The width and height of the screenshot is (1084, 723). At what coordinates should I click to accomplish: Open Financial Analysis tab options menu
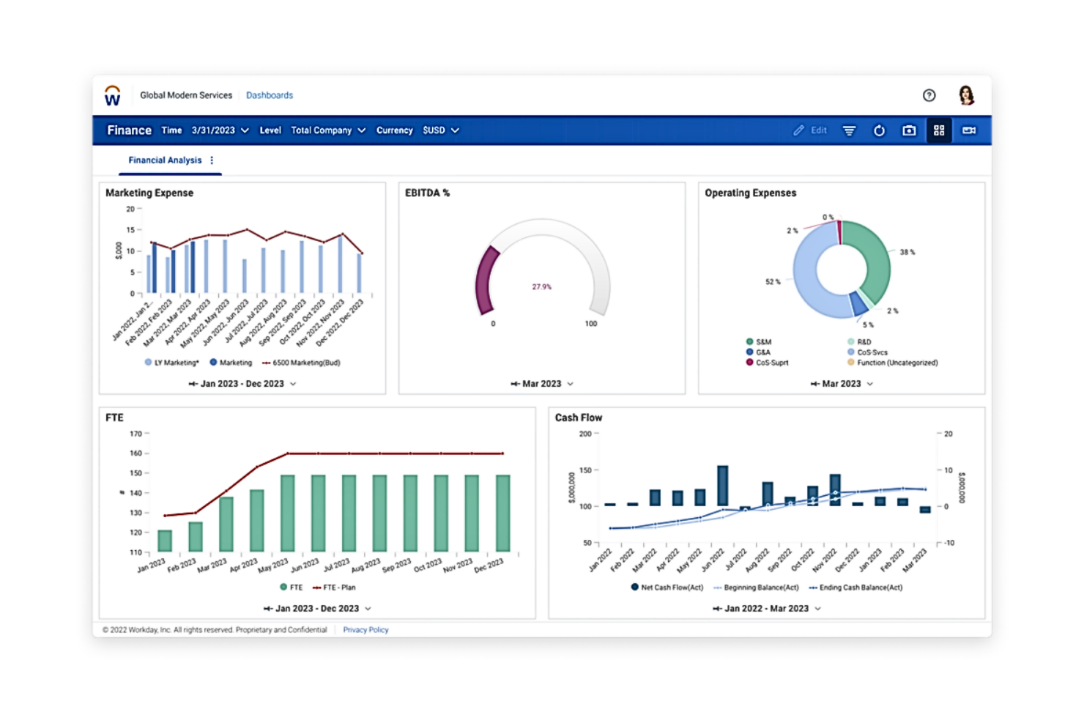click(212, 160)
